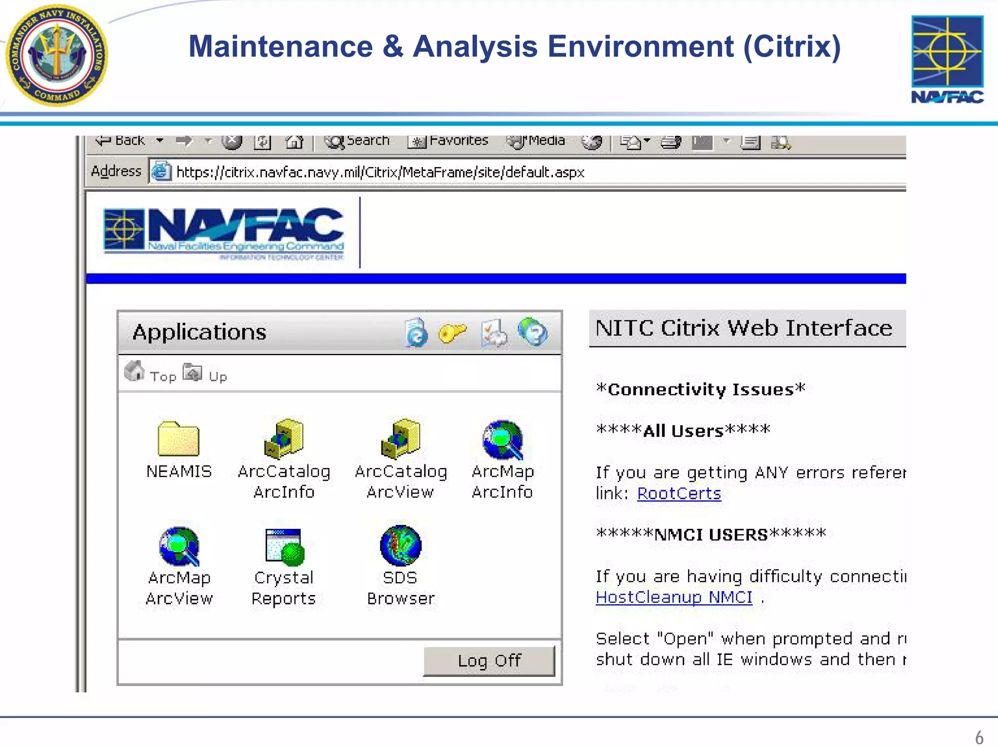The width and height of the screenshot is (998, 747).
Task: Open the NEAMIS folder
Action: [179, 450]
